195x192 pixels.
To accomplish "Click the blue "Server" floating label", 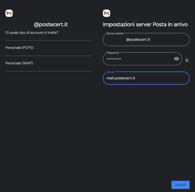I will (x=111, y=72).
